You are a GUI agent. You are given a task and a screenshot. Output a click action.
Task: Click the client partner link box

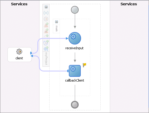click(x=20, y=55)
